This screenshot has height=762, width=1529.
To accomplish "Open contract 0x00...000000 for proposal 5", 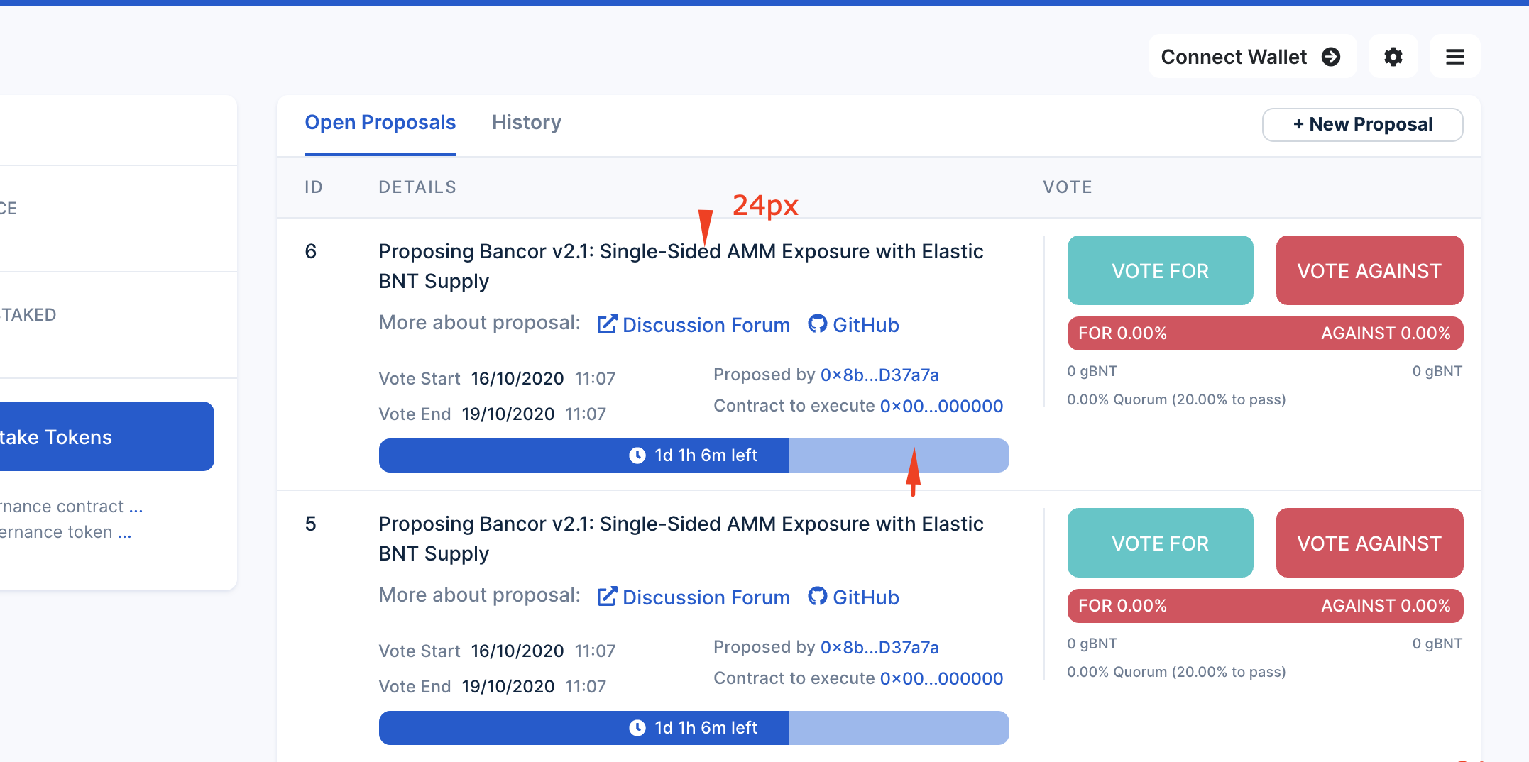I will (x=941, y=678).
